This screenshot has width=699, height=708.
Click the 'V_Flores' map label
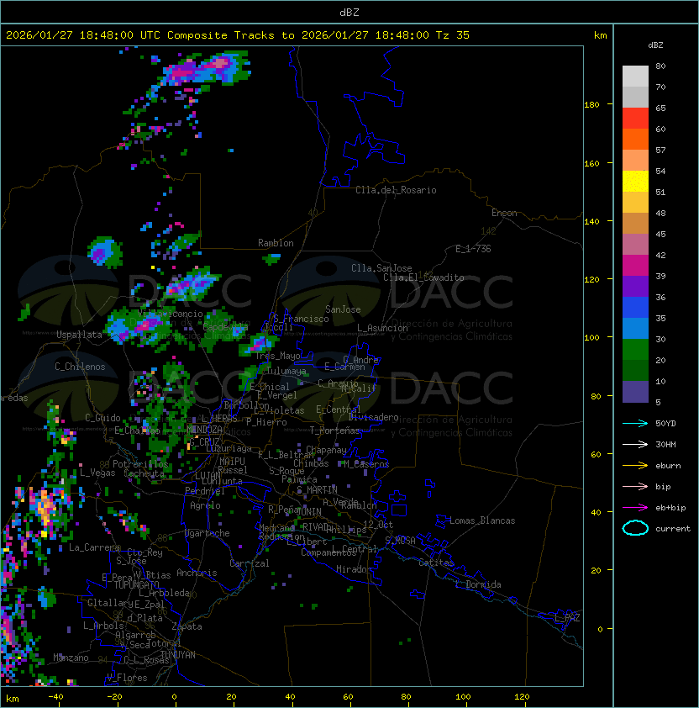pos(127,678)
